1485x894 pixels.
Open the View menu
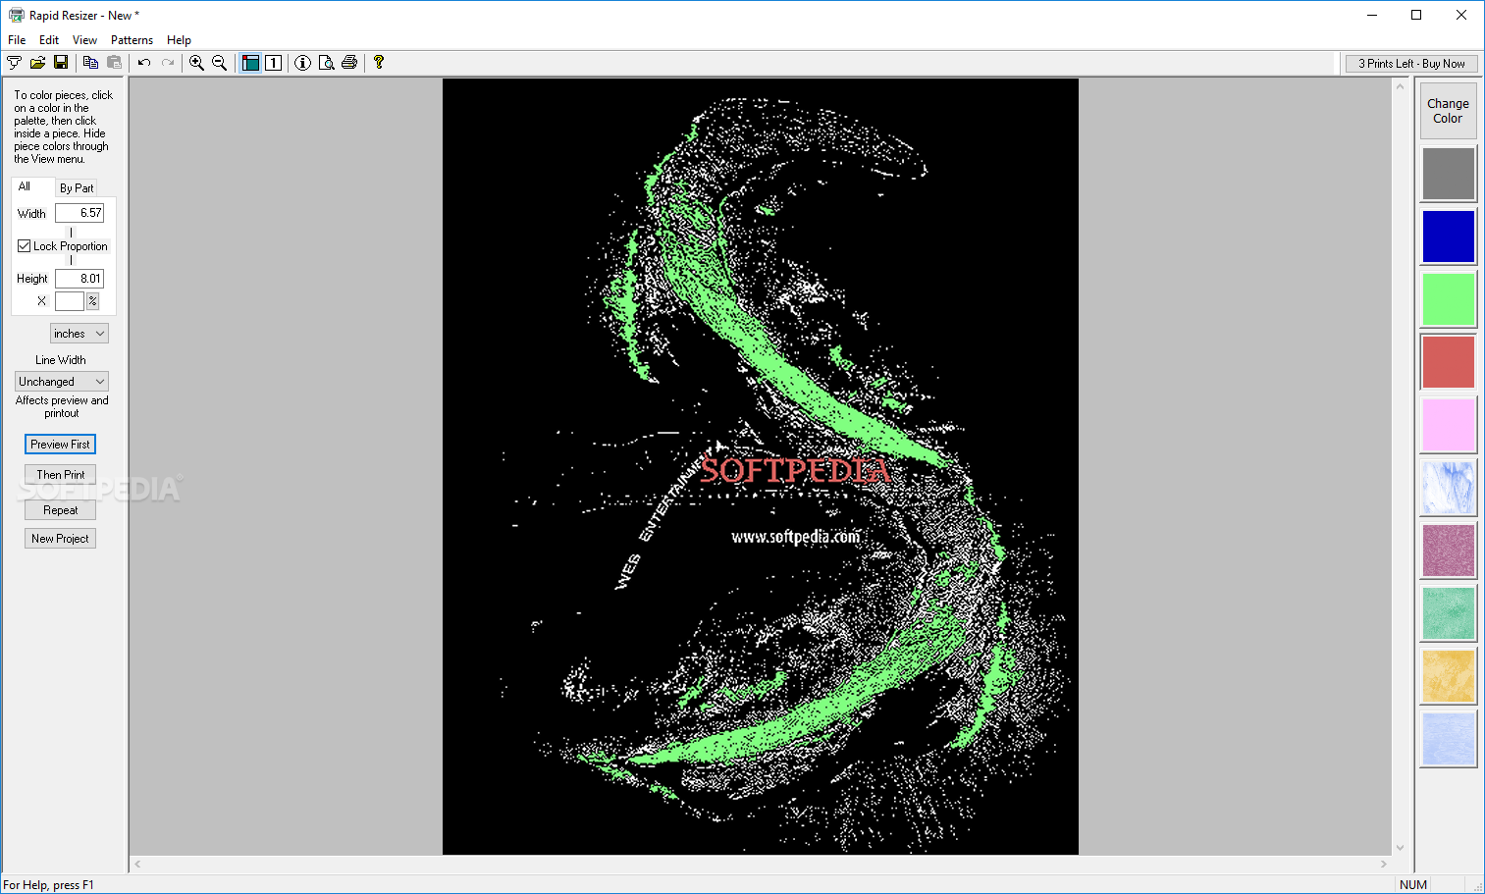tap(84, 40)
